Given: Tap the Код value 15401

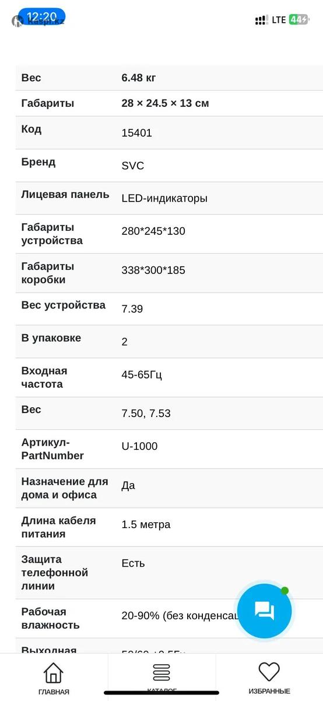Looking at the screenshot, I should pyautogui.click(x=136, y=133).
